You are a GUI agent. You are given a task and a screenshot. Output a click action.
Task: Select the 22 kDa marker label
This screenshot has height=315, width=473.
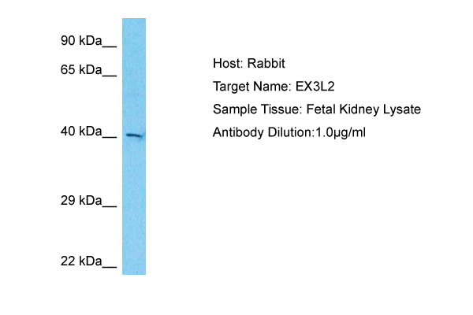click(81, 261)
